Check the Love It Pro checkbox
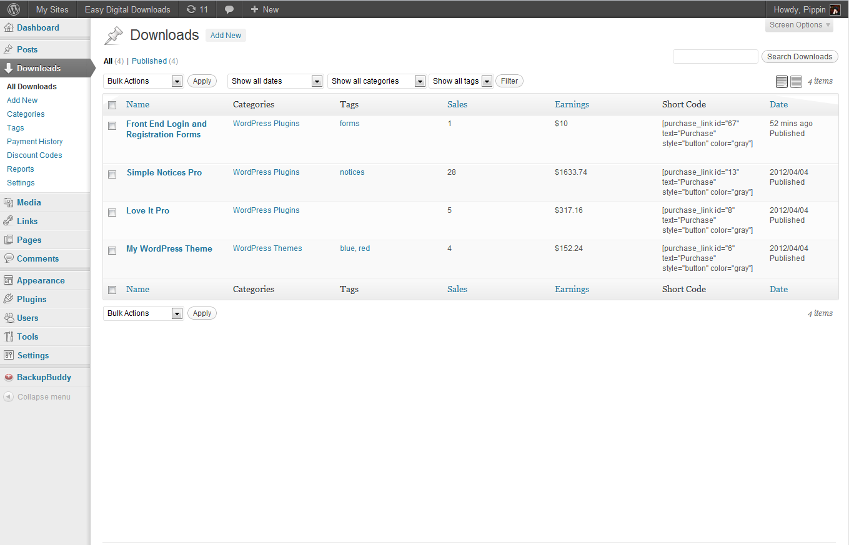Image resolution: width=849 pixels, height=545 pixels. point(112,212)
